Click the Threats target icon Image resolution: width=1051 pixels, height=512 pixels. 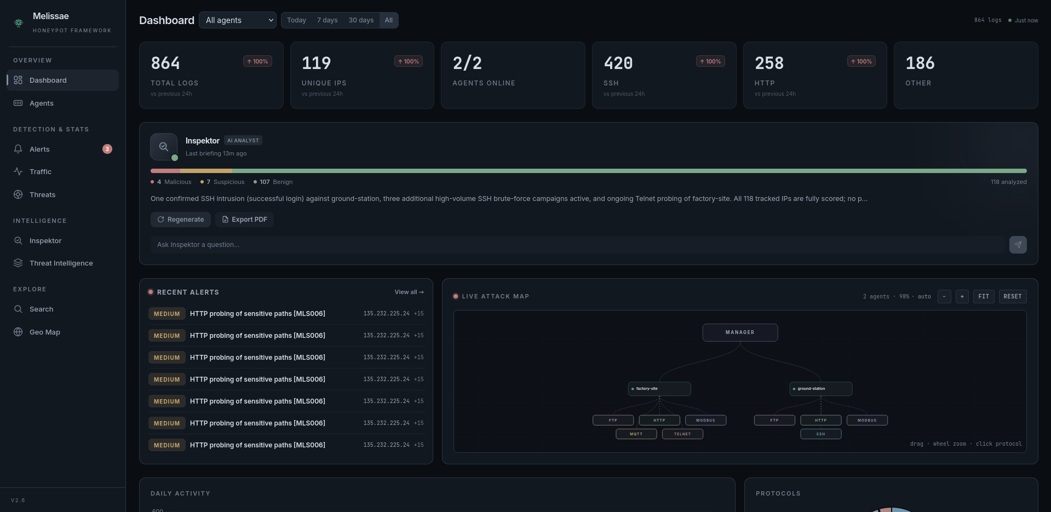(x=18, y=194)
